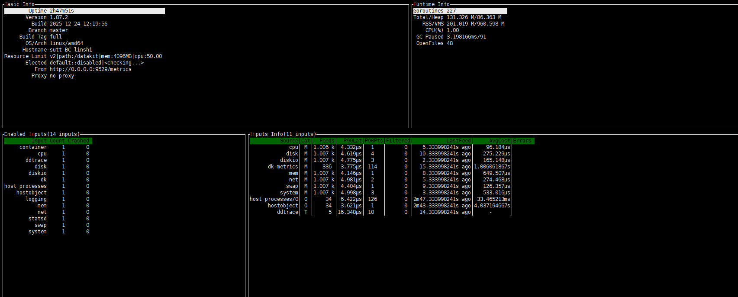Click the Crashed column header in Enabled Inputs
The image size is (738, 297).
click(x=78, y=141)
